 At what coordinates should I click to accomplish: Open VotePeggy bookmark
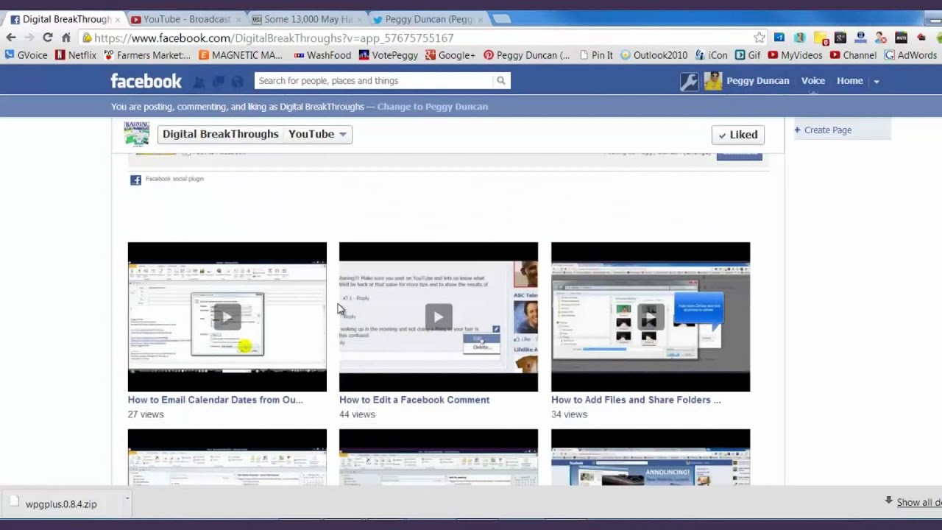388,55
